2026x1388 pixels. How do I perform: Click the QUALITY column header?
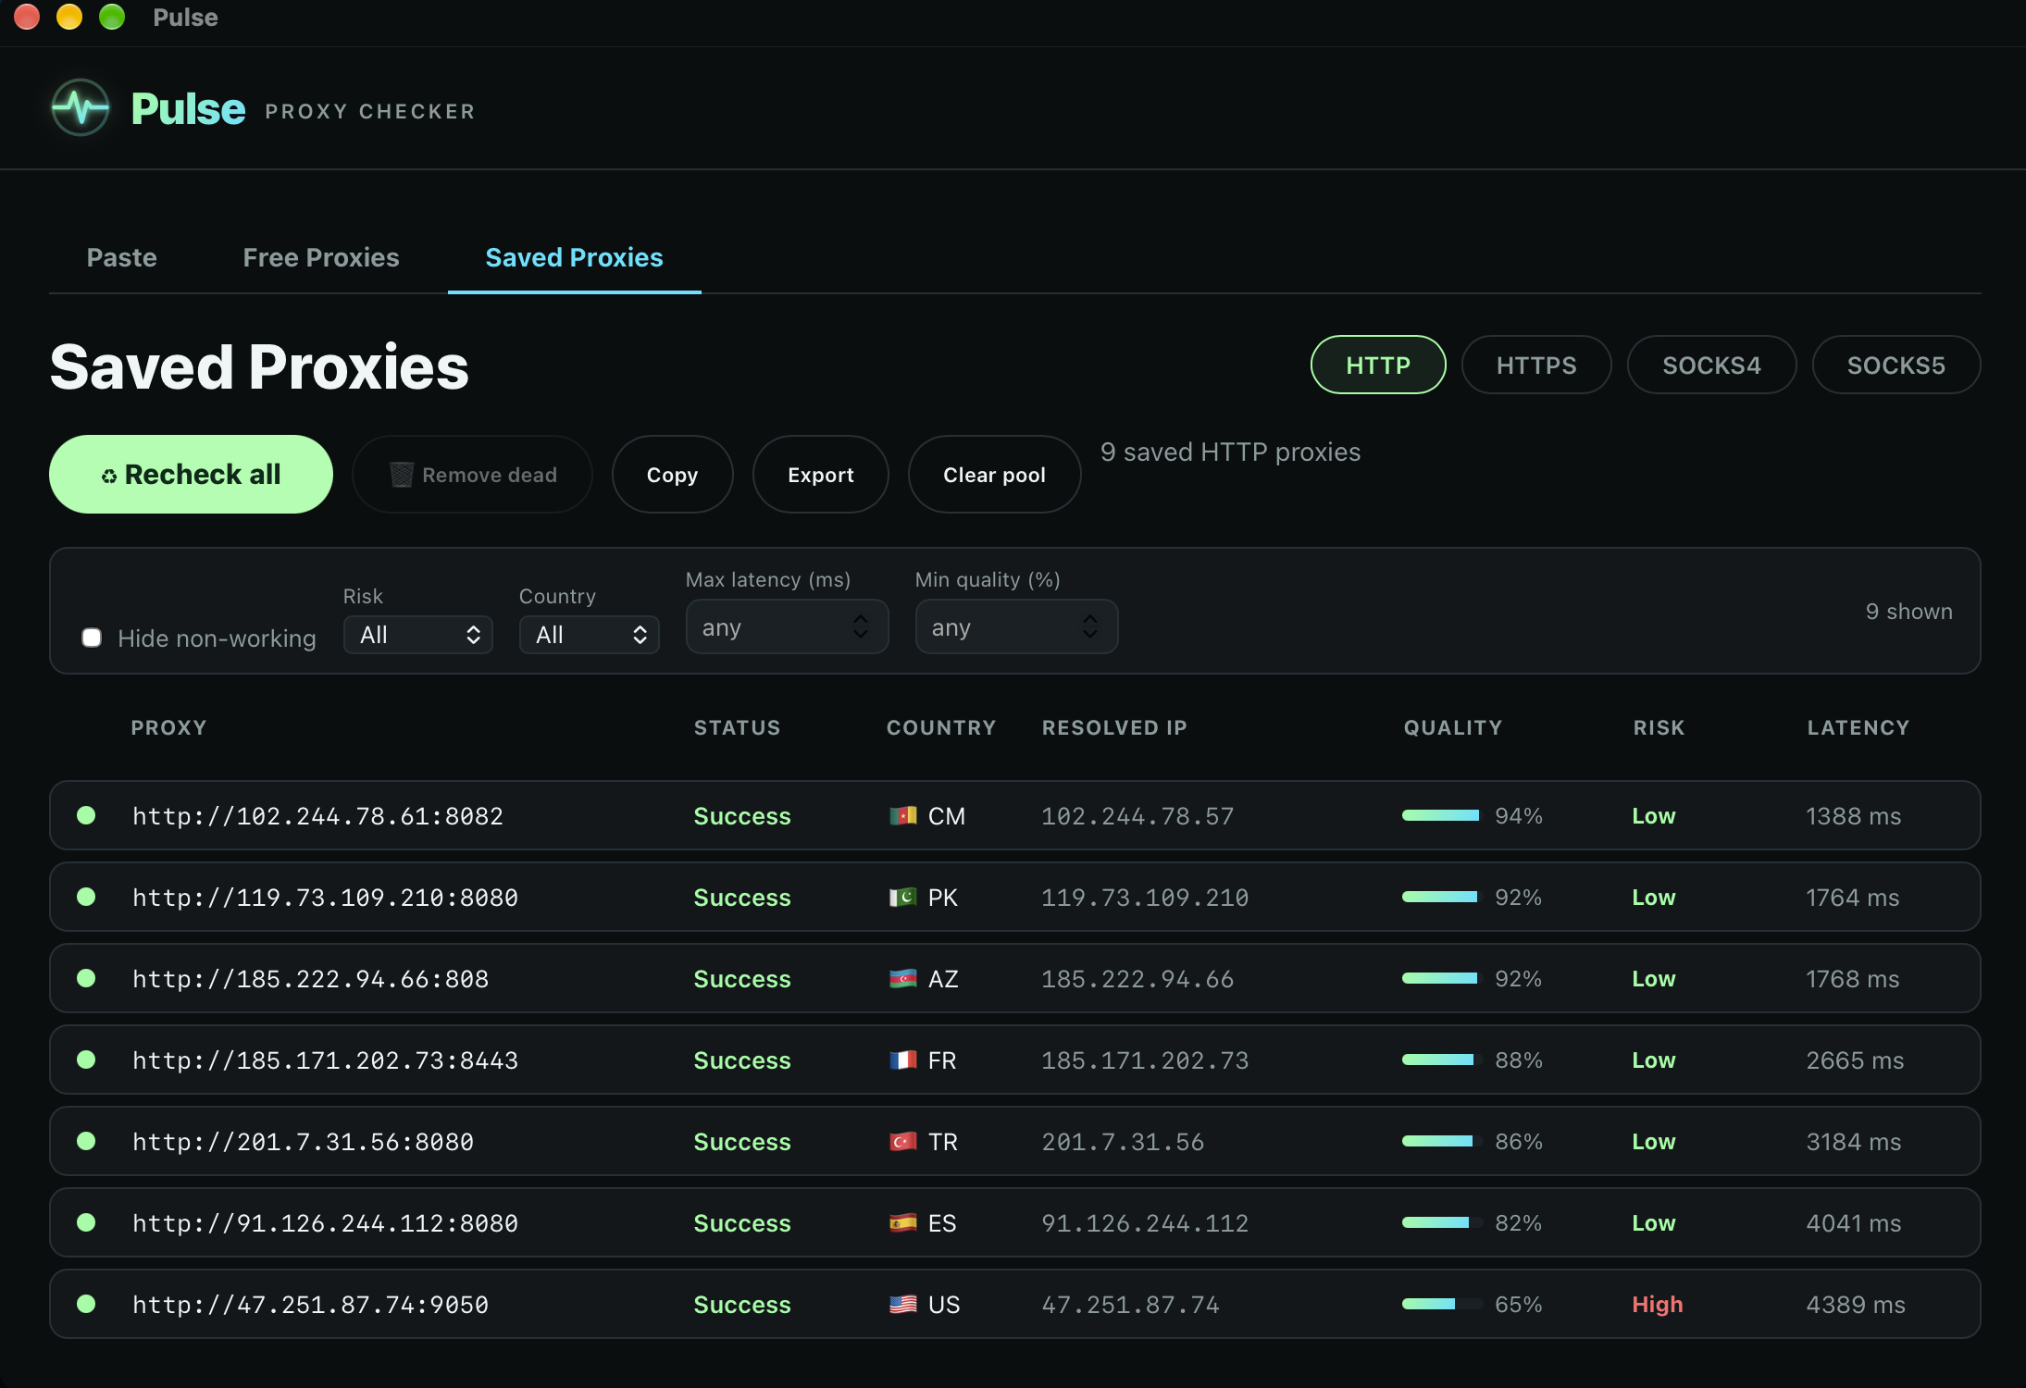tap(1452, 728)
